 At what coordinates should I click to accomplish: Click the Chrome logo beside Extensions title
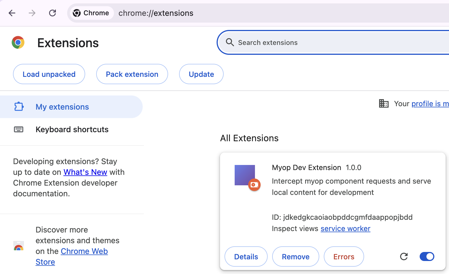pyautogui.click(x=18, y=43)
